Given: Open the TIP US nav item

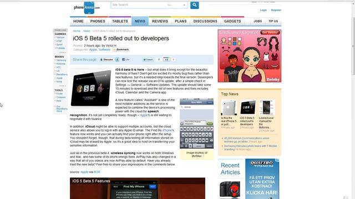Looking at the screenshot, I should 273,21.
